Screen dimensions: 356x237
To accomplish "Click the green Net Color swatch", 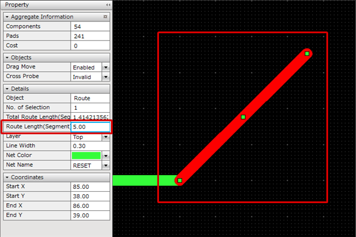I will click(86, 156).
